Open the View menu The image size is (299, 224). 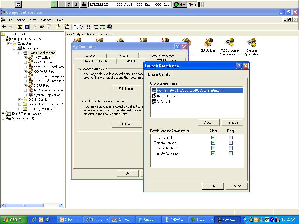[33, 20]
